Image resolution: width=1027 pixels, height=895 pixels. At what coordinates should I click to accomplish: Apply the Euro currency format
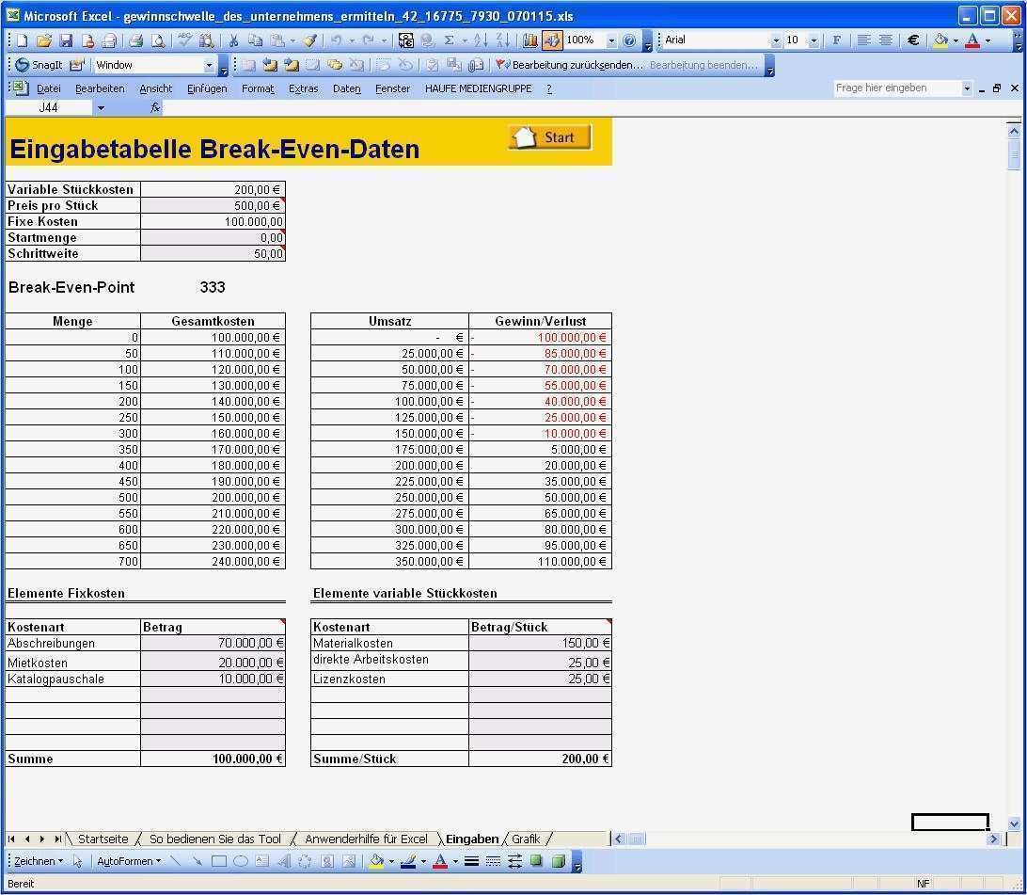pyautogui.click(x=914, y=40)
